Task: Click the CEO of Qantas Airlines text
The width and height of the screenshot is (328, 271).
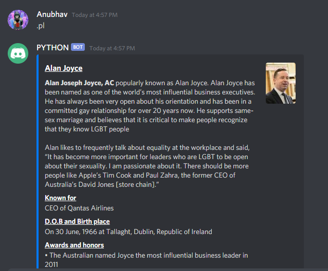Action: click(79, 208)
